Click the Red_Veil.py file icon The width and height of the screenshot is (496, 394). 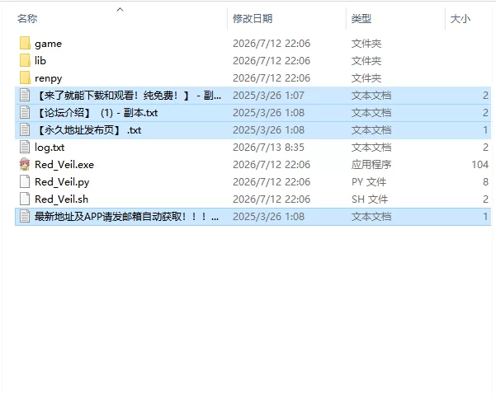(x=25, y=181)
